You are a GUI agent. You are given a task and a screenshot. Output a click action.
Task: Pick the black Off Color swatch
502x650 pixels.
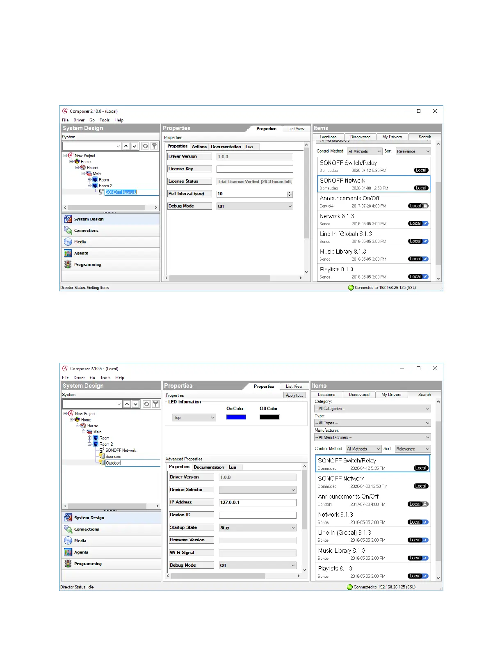269,417
